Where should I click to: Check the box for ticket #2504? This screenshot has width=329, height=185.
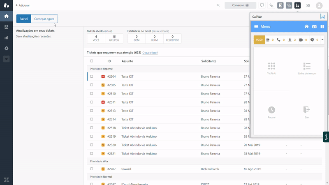[x=91, y=76]
